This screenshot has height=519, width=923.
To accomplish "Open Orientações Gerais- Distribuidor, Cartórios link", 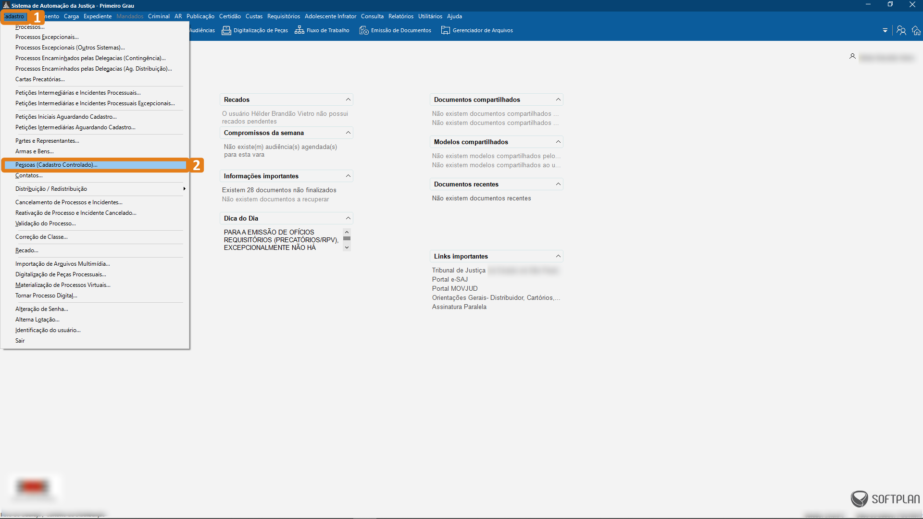I will coord(496,298).
